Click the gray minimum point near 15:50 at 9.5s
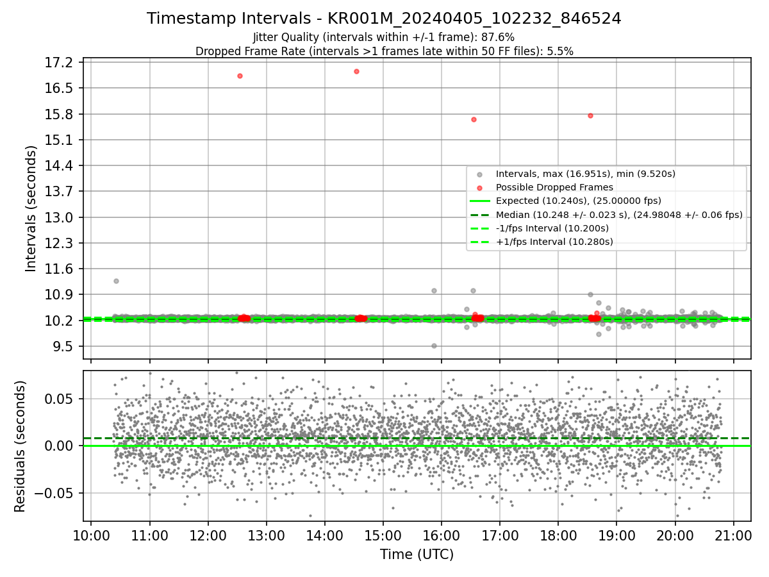 point(434,346)
